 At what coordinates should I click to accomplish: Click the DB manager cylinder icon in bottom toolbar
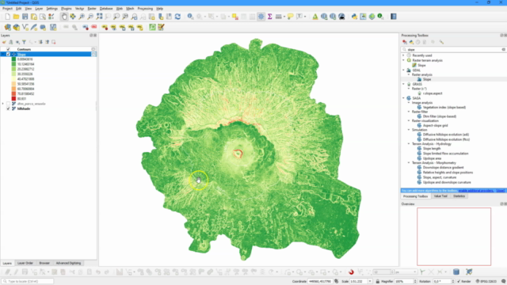coord(456,272)
